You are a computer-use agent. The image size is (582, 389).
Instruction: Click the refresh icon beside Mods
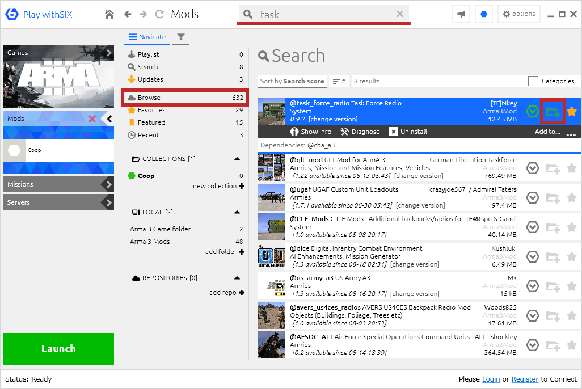[159, 15]
